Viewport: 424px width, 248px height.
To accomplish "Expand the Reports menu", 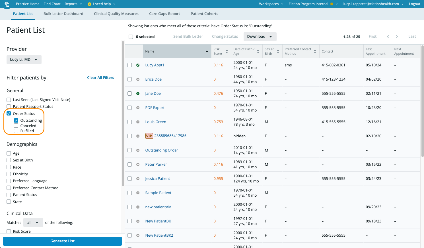I will coord(73,4).
